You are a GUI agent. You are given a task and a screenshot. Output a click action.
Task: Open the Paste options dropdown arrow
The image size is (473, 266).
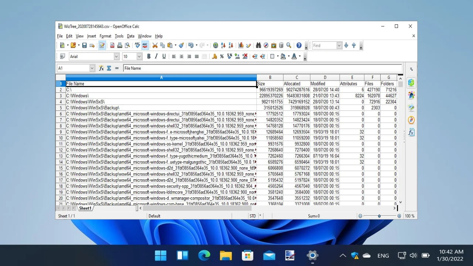tap(175, 45)
